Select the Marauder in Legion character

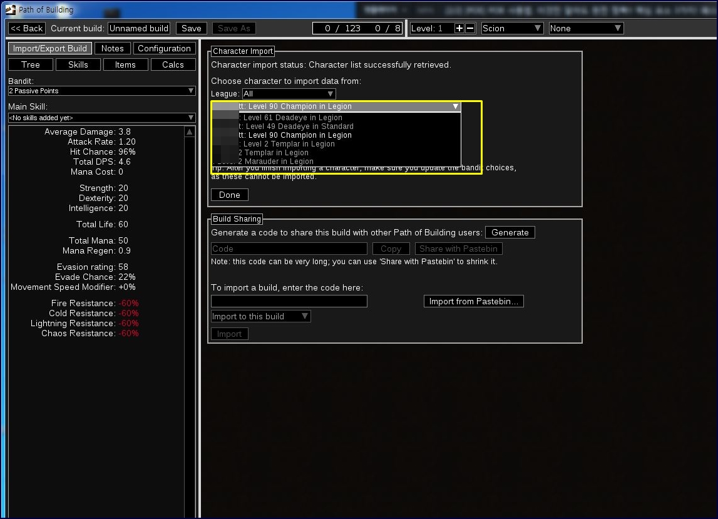coord(337,162)
